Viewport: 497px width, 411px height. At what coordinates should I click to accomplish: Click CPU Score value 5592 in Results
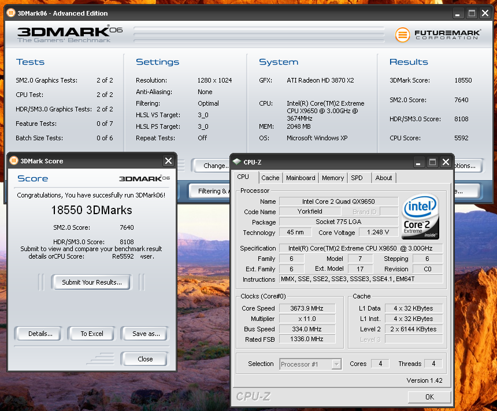coord(461,138)
